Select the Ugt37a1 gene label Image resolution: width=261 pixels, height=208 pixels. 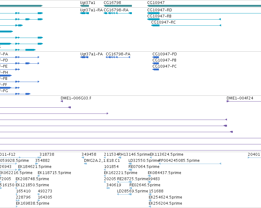(x=87, y=3)
